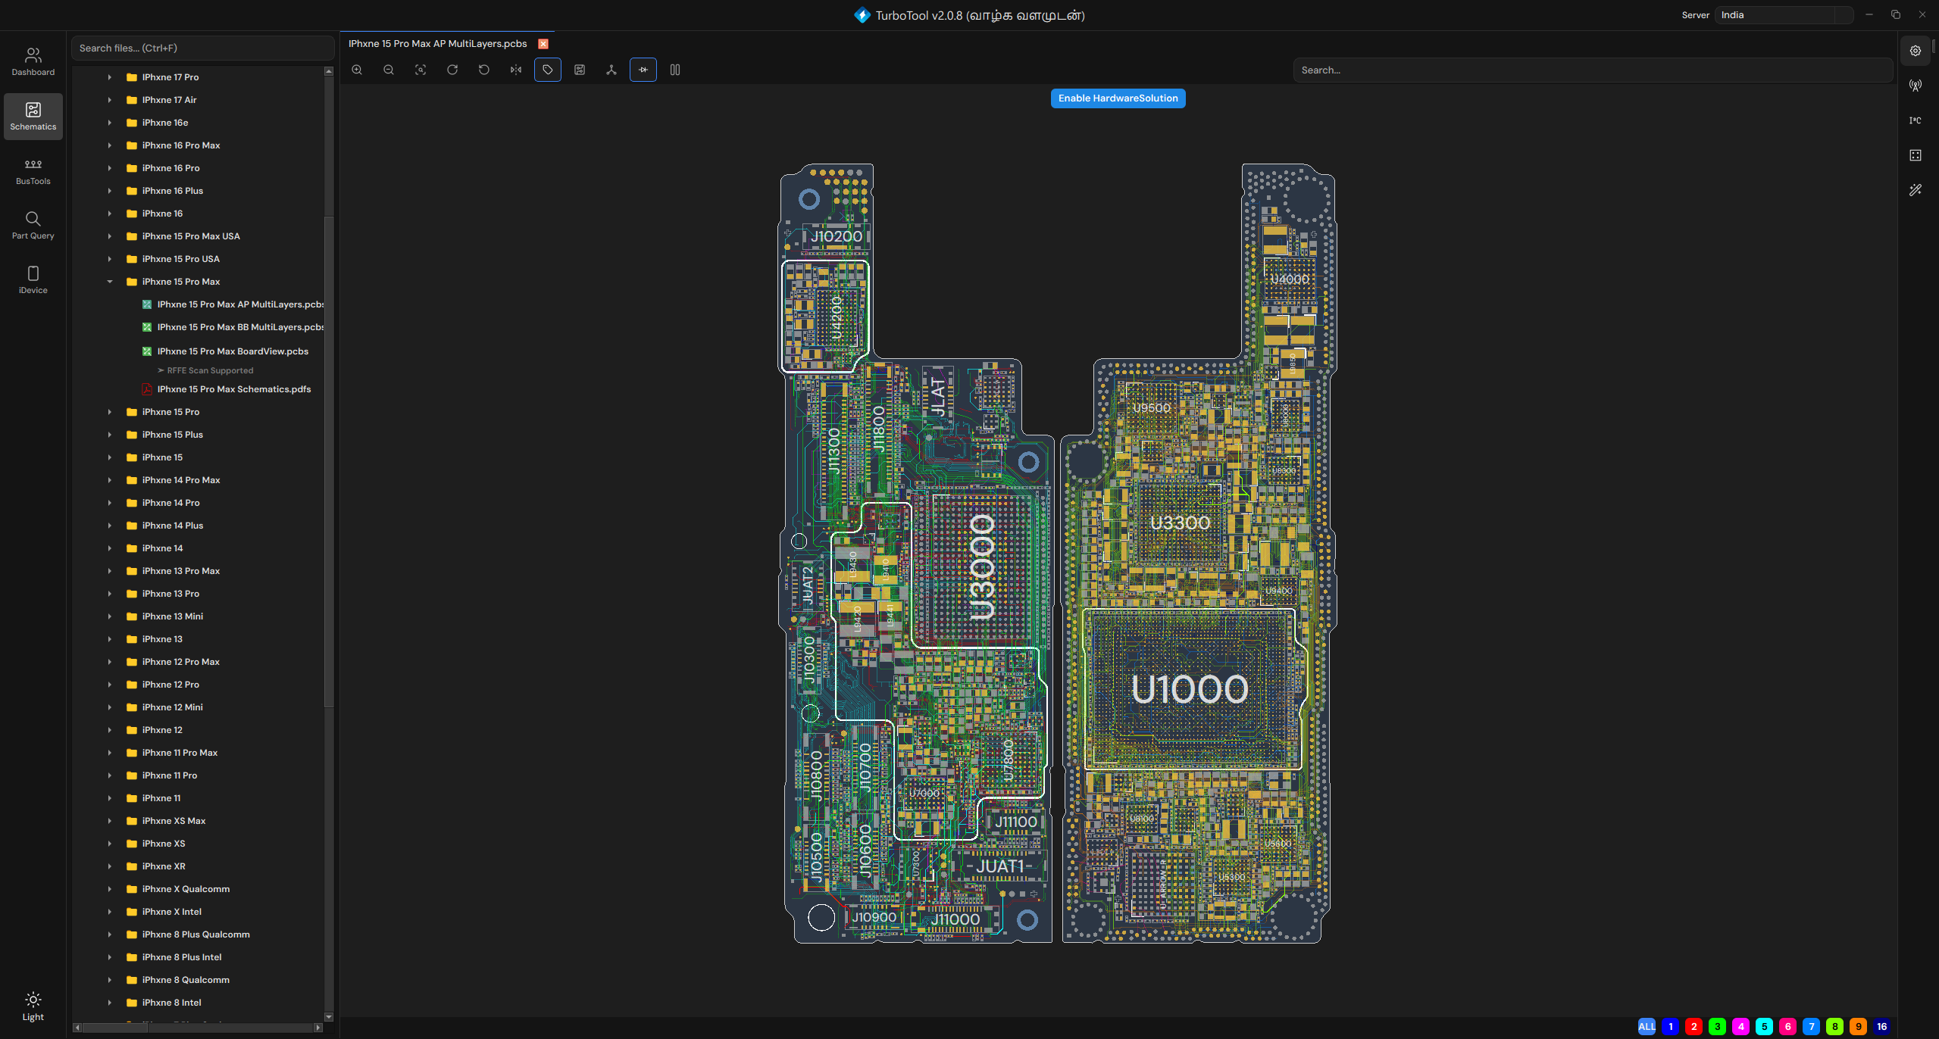This screenshot has width=1939, height=1039.
Task: Click the fit-to-view zoom icon
Action: point(421,70)
